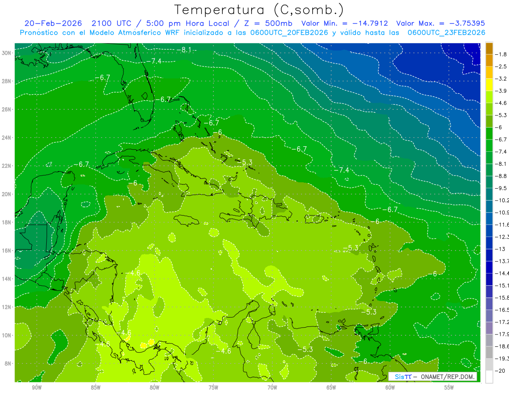Click longitude axis label 85W

[x=95, y=388]
